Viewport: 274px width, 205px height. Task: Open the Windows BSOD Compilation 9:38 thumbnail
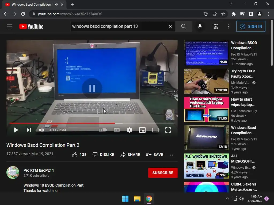click(x=206, y=53)
